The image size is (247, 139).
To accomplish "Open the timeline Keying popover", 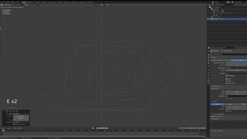I will pyautogui.click(x=10, y=128).
